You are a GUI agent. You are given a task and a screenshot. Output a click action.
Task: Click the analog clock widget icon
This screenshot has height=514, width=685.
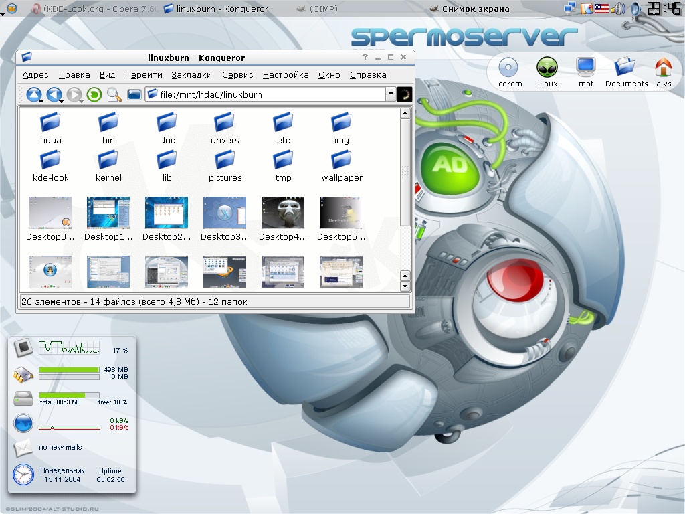pyautogui.click(x=23, y=475)
